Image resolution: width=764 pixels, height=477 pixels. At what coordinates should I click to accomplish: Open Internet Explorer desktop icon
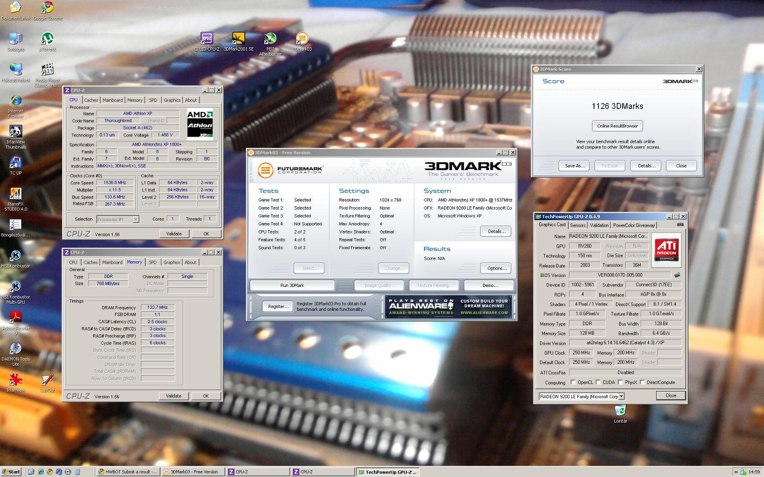pos(15,106)
